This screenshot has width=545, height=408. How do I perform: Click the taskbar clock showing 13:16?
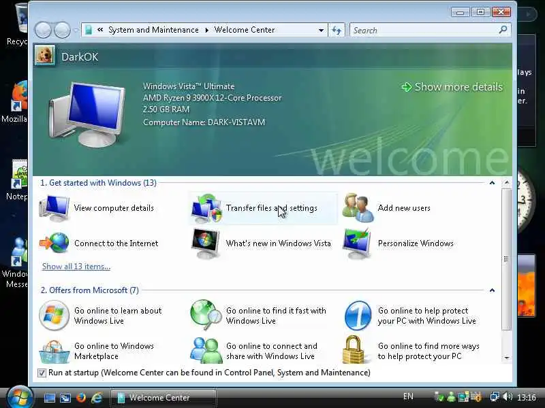point(526,397)
